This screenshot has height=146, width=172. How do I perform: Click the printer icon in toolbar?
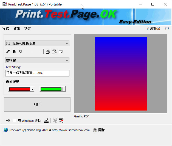48,52
